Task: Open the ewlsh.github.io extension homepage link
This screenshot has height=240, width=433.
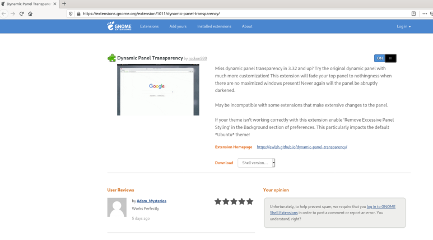Action: [302, 147]
